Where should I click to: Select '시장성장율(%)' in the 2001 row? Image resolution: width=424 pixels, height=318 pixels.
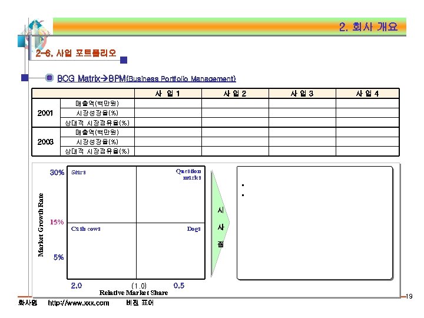(97, 112)
